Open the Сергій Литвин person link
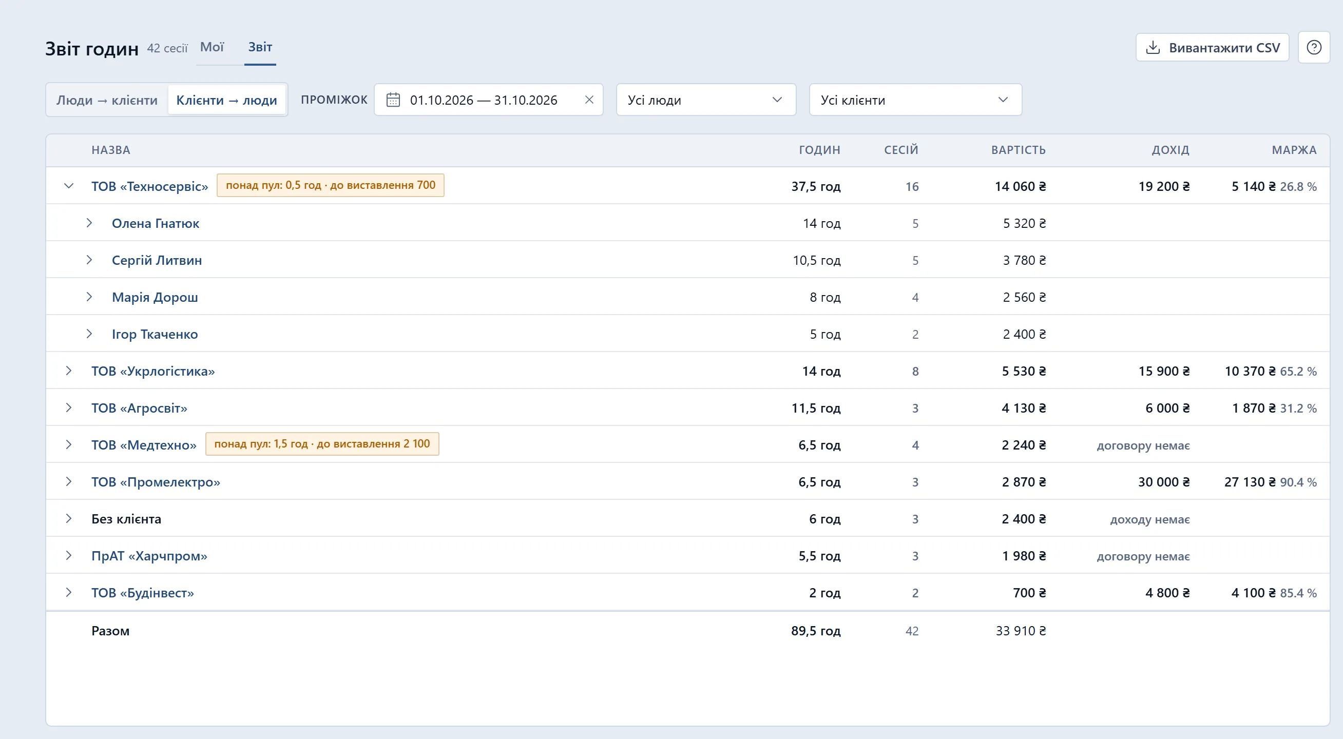 pyautogui.click(x=157, y=261)
